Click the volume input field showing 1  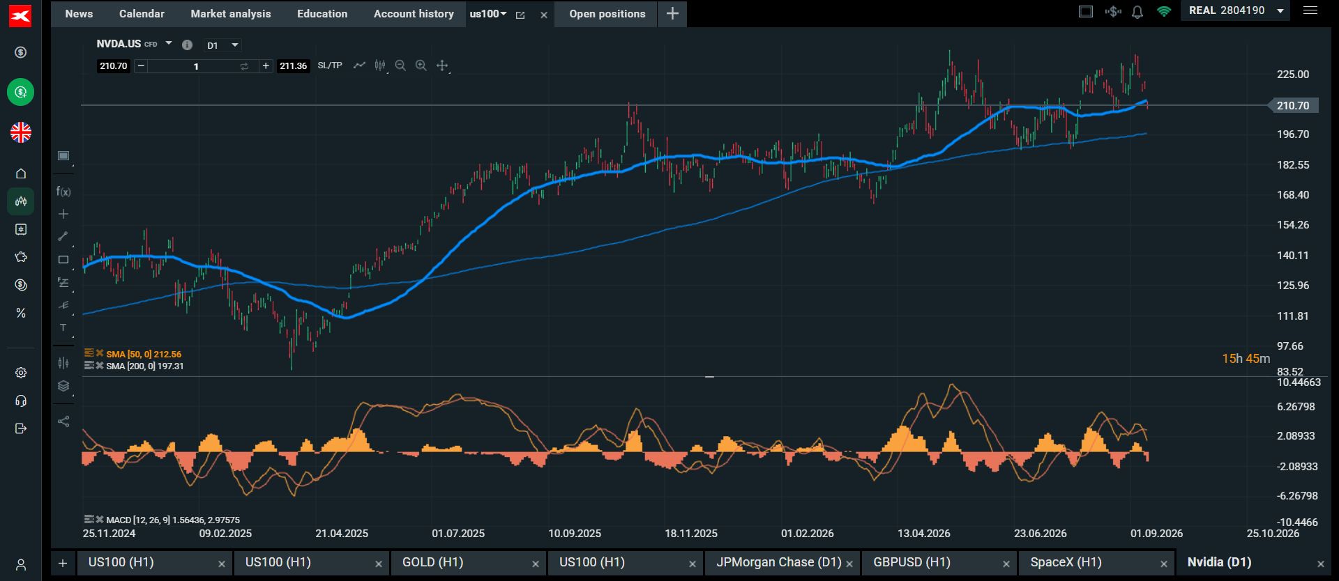click(195, 66)
